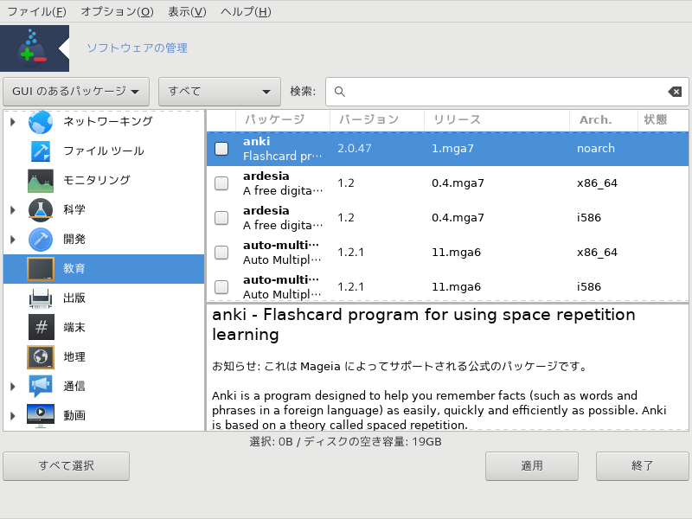Image resolution: width=692 pixels, height=519 pixels.
Task: Click the magnifier icon in the search box
Action: (339, 92)
